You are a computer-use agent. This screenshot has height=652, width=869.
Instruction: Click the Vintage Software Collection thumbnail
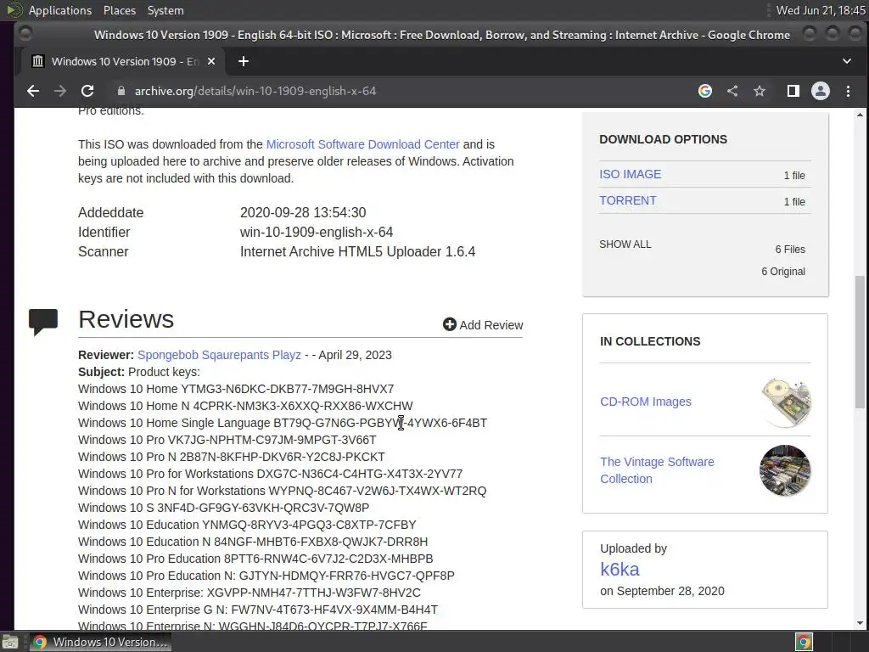click(x=785, y=470)
